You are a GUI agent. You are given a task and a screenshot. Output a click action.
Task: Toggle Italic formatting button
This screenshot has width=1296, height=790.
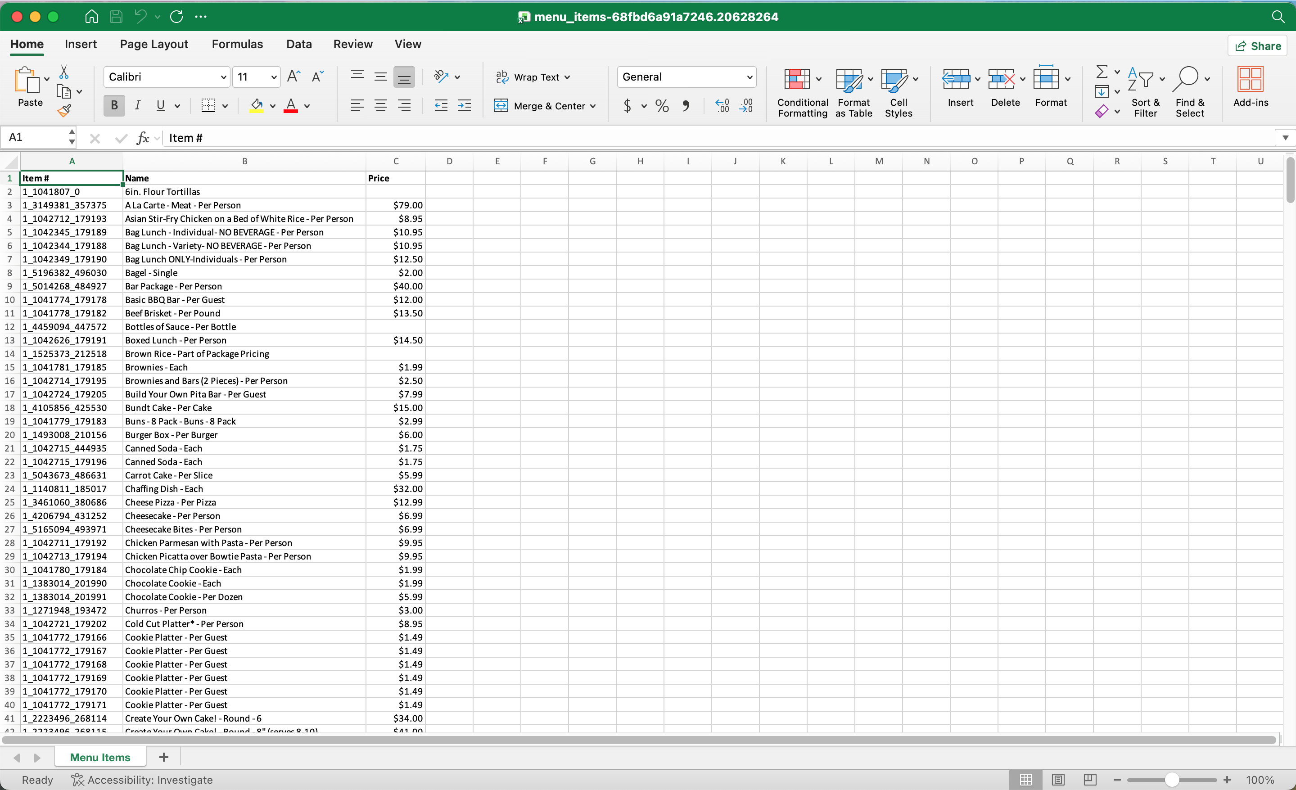click(x=137, y=106)
